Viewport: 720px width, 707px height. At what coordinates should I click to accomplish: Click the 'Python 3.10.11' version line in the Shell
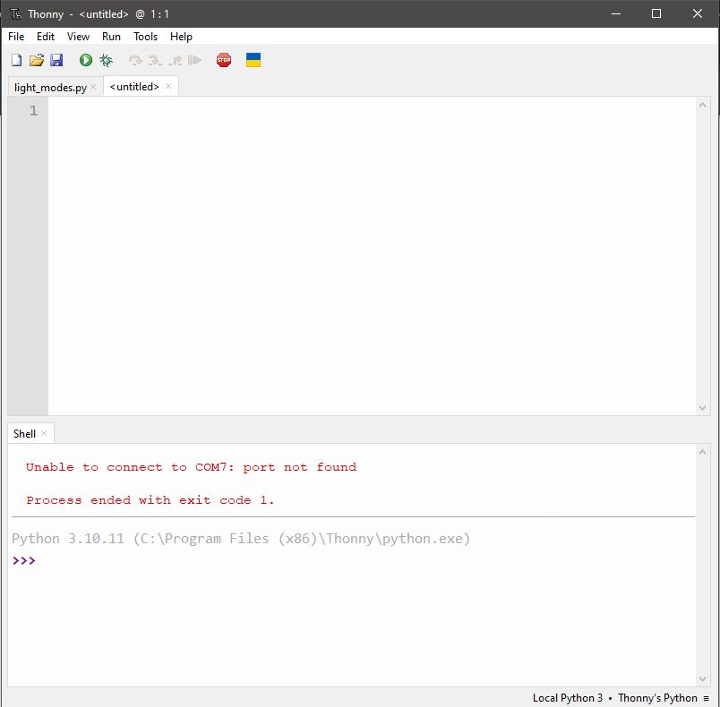[x=241, y=539]
